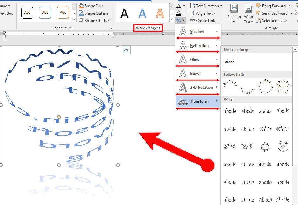Click the Text Fill color A button
The image size is (298, 205).
[x=179, y=6]
